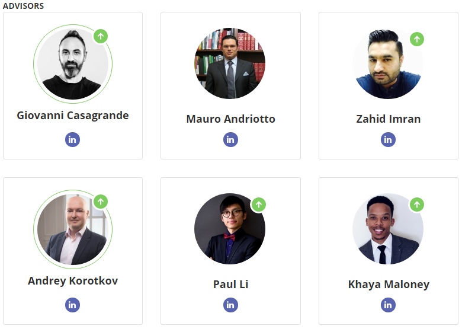Select Khaya Maloney's profile photo
Viewport: 462px width, 329px height.
click(387, 229)
